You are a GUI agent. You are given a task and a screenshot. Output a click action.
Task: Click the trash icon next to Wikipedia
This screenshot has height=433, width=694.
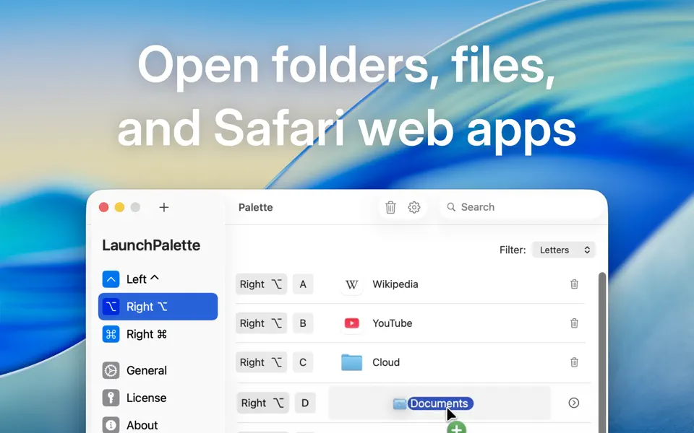[574, 284]
